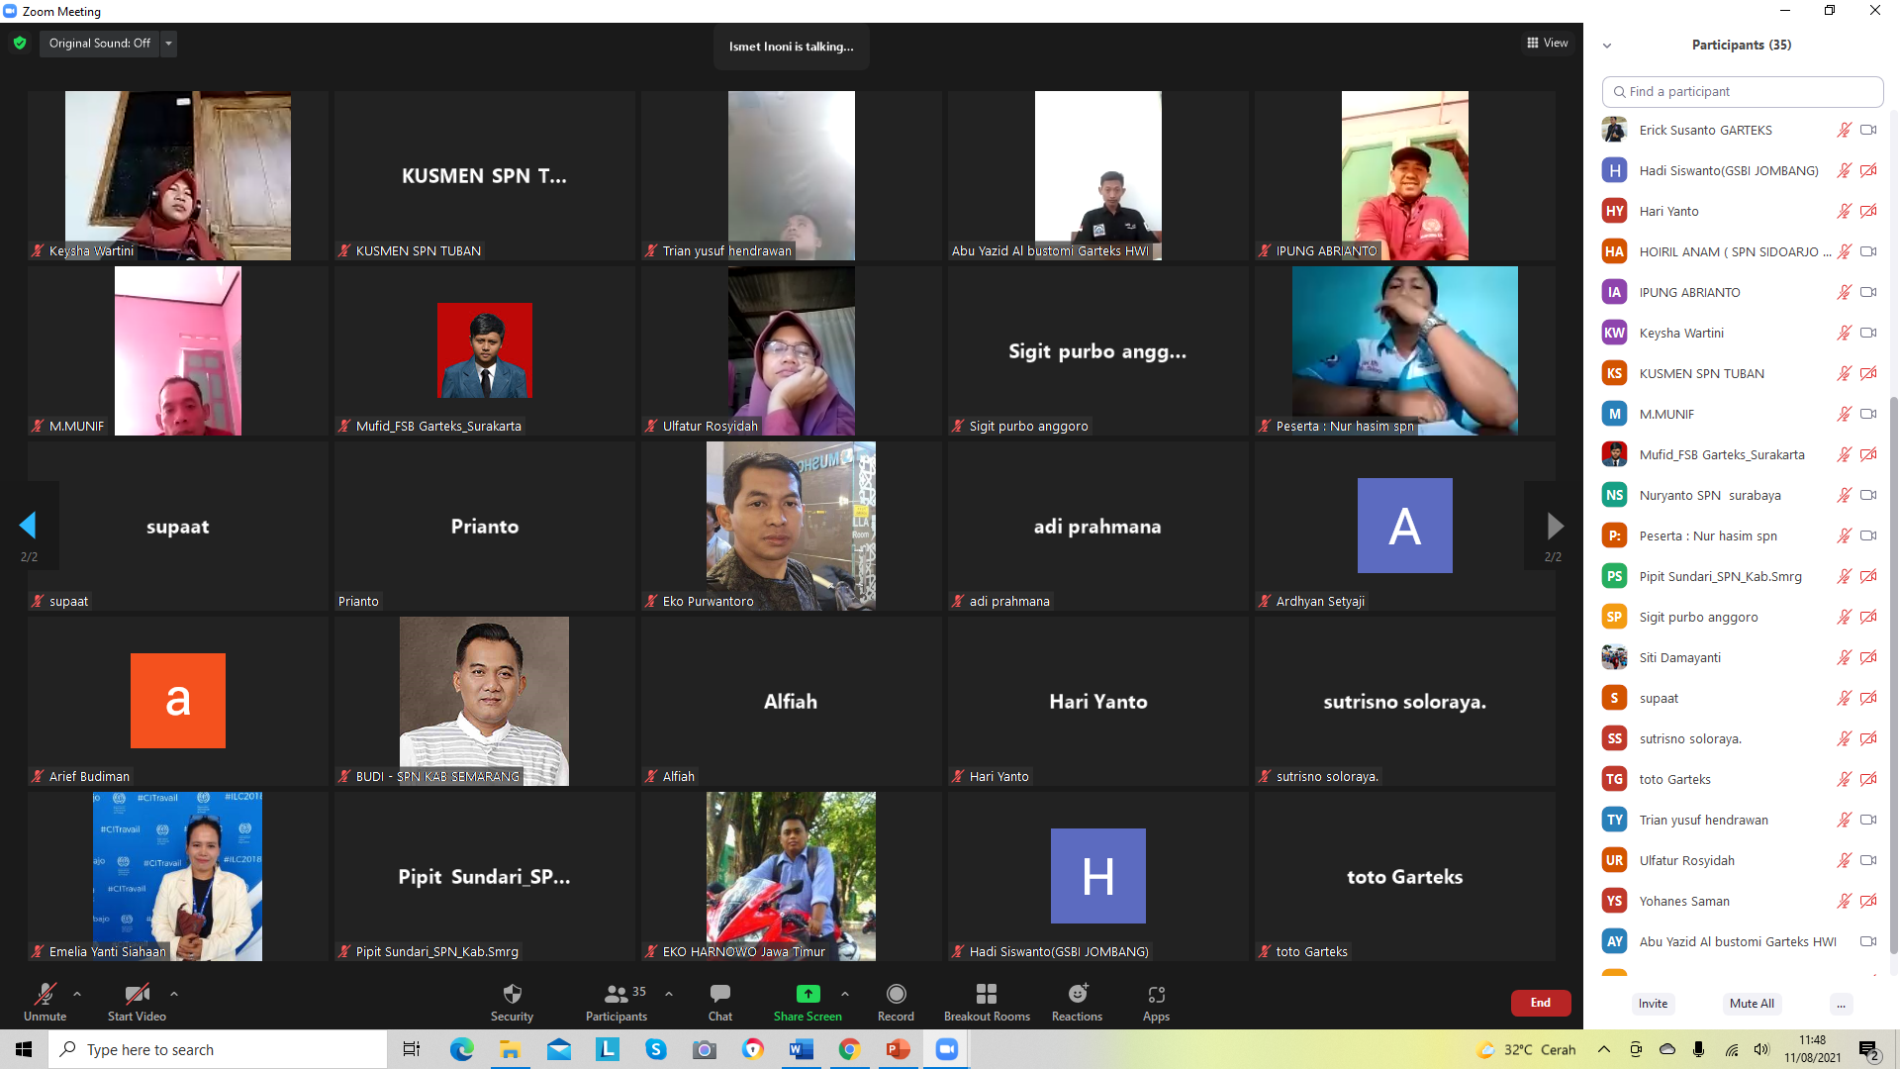Open the Reactions smiley icon
Image resolution: width=1900 pixels, height=1069 pixels.
pos(1077,994)
